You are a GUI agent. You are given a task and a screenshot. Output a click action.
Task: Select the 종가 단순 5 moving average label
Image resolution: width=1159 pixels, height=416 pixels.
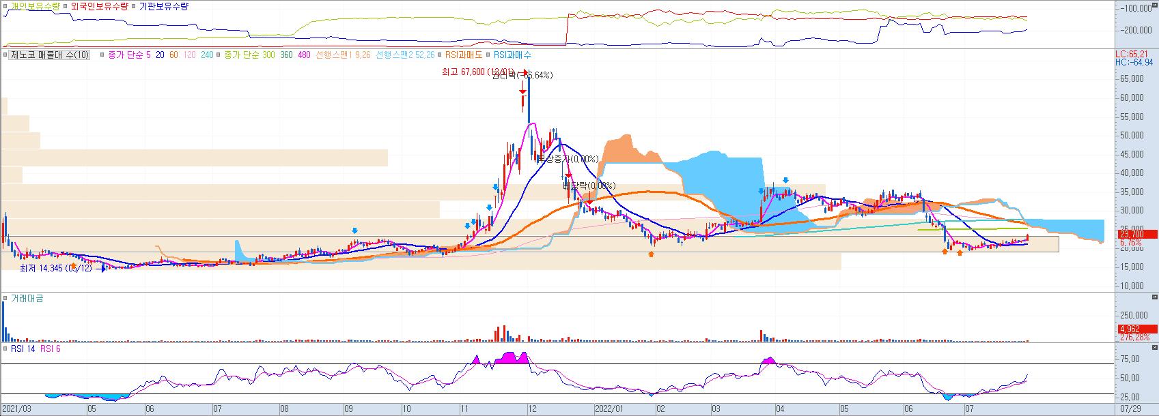(x=130, y=55)
